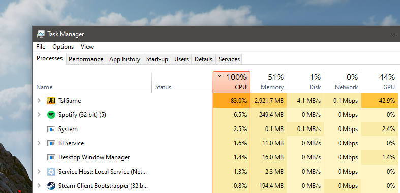This screenshot has height=193, width=400.
Task: Select the System process name
Action: point(68,129)
